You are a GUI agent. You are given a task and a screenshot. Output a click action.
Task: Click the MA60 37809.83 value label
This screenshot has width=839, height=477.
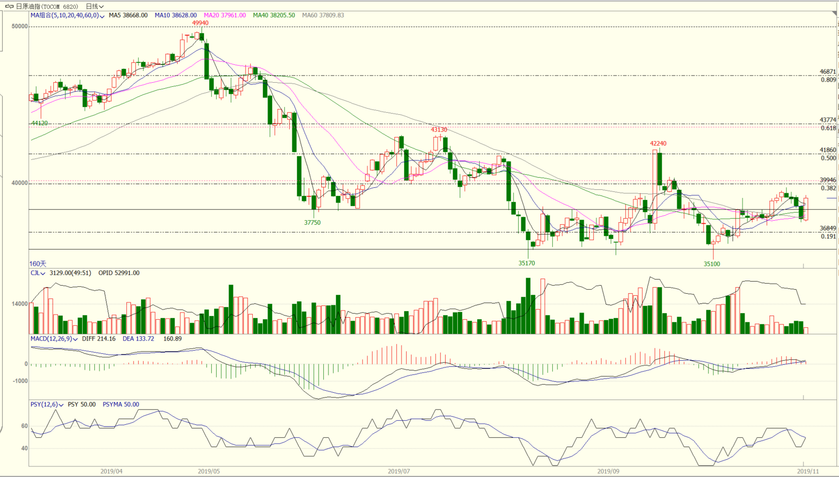click(323, 15)
